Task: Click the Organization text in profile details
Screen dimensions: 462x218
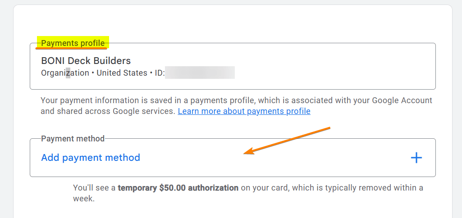Action: coord(65,73)
